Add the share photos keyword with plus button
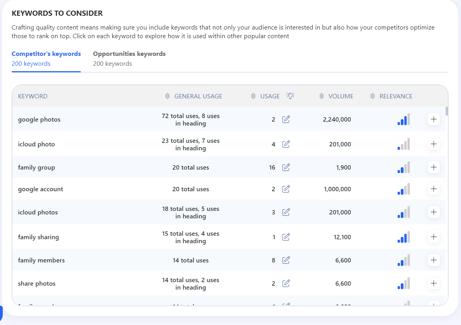Viewport: 461px width, 325px height. pyautogui.click(x=434, y=283)
